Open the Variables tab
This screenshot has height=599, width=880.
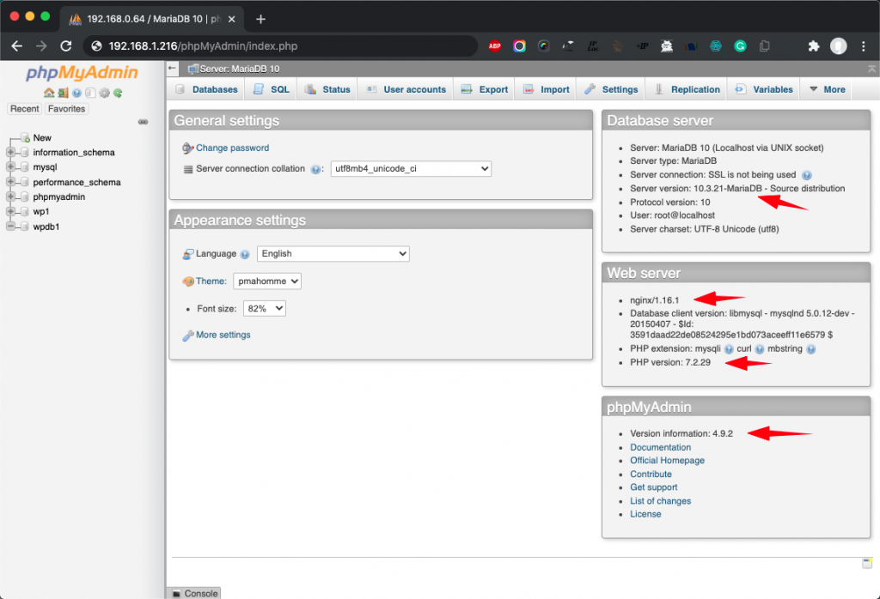pyautogui.click(x=764, y=89)
